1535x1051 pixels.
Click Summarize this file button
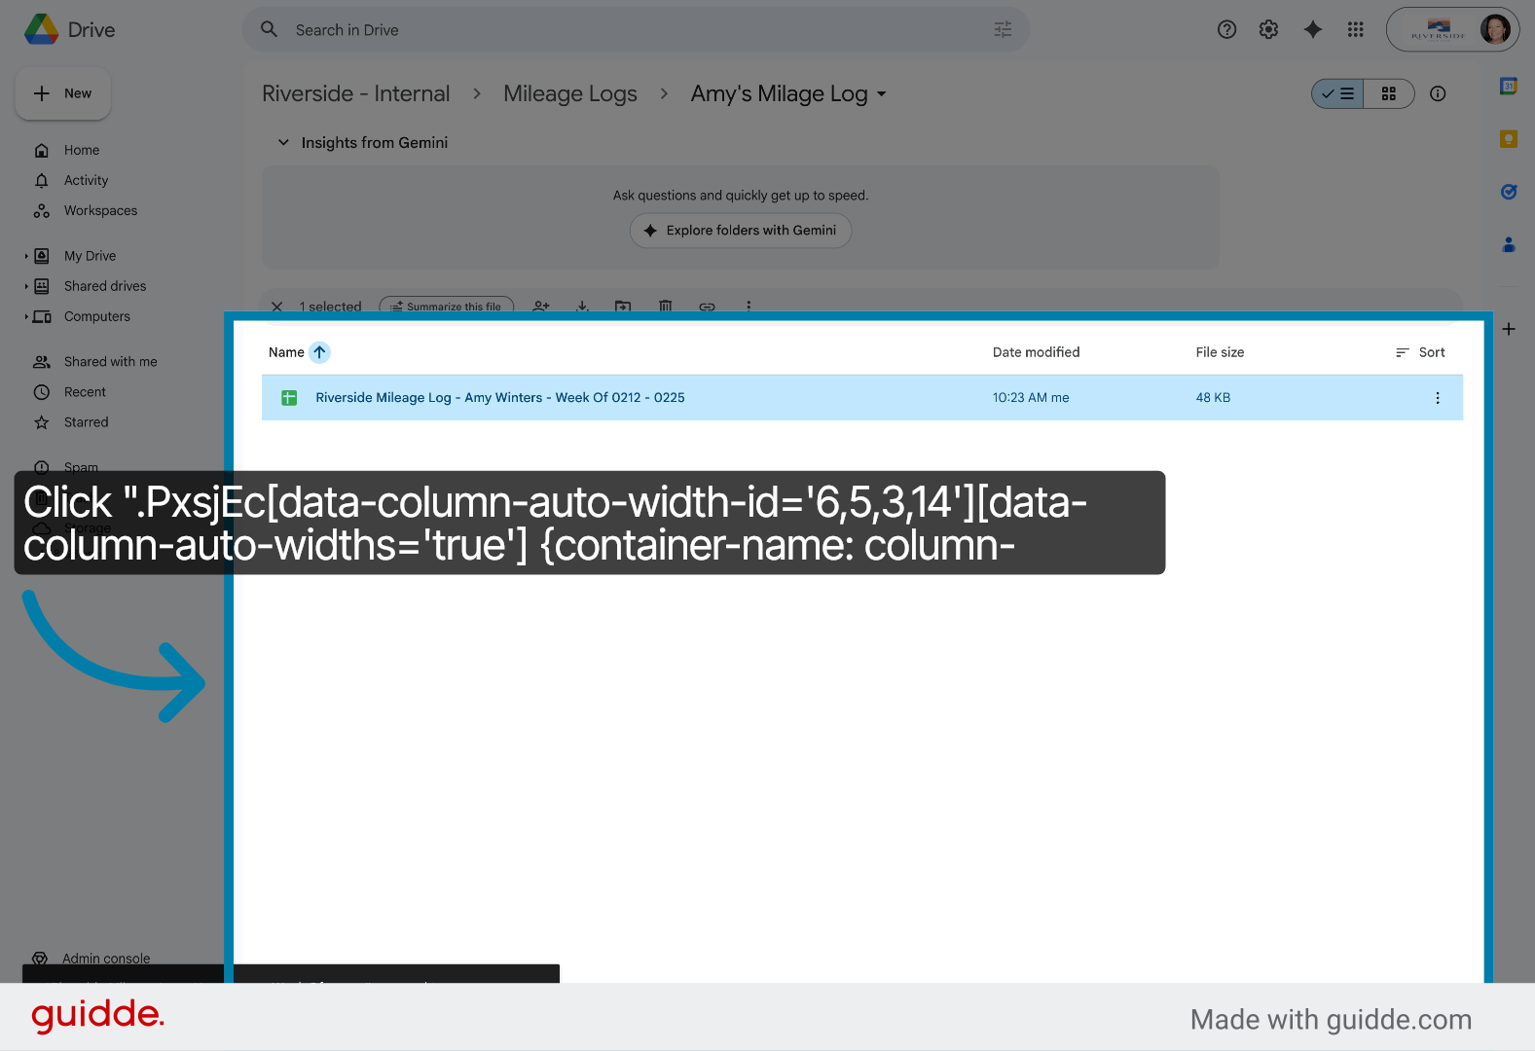pos(447,307)
